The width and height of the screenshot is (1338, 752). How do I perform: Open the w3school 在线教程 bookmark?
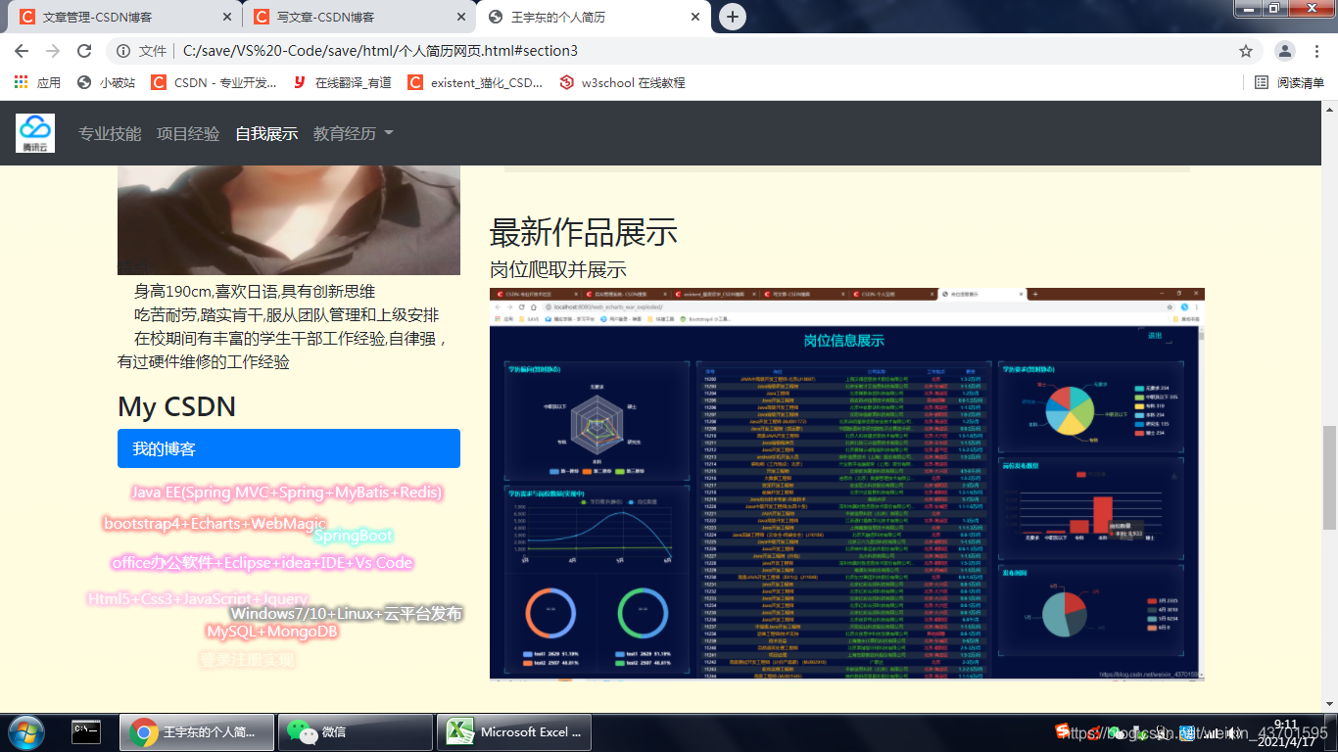[622, 83]
